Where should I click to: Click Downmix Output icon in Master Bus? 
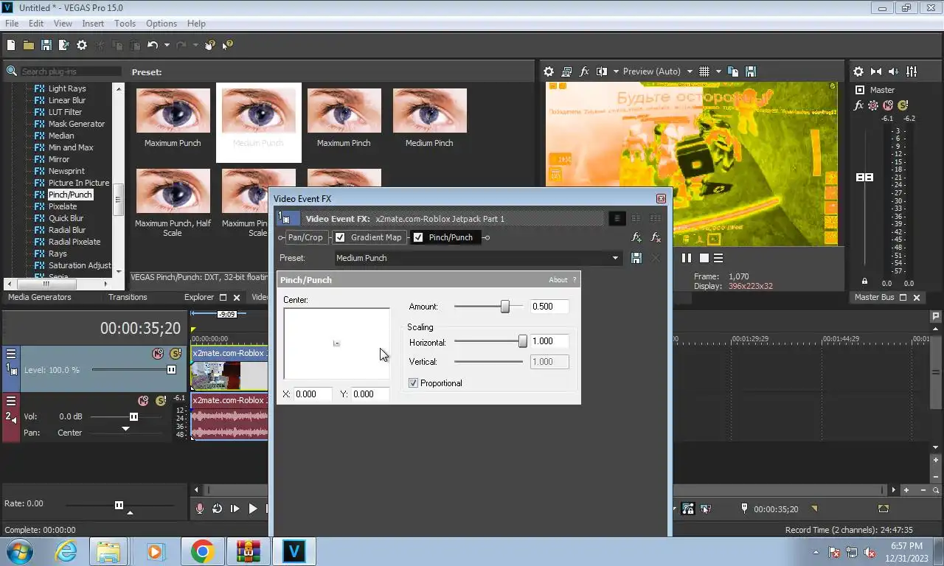click(876, 71)
